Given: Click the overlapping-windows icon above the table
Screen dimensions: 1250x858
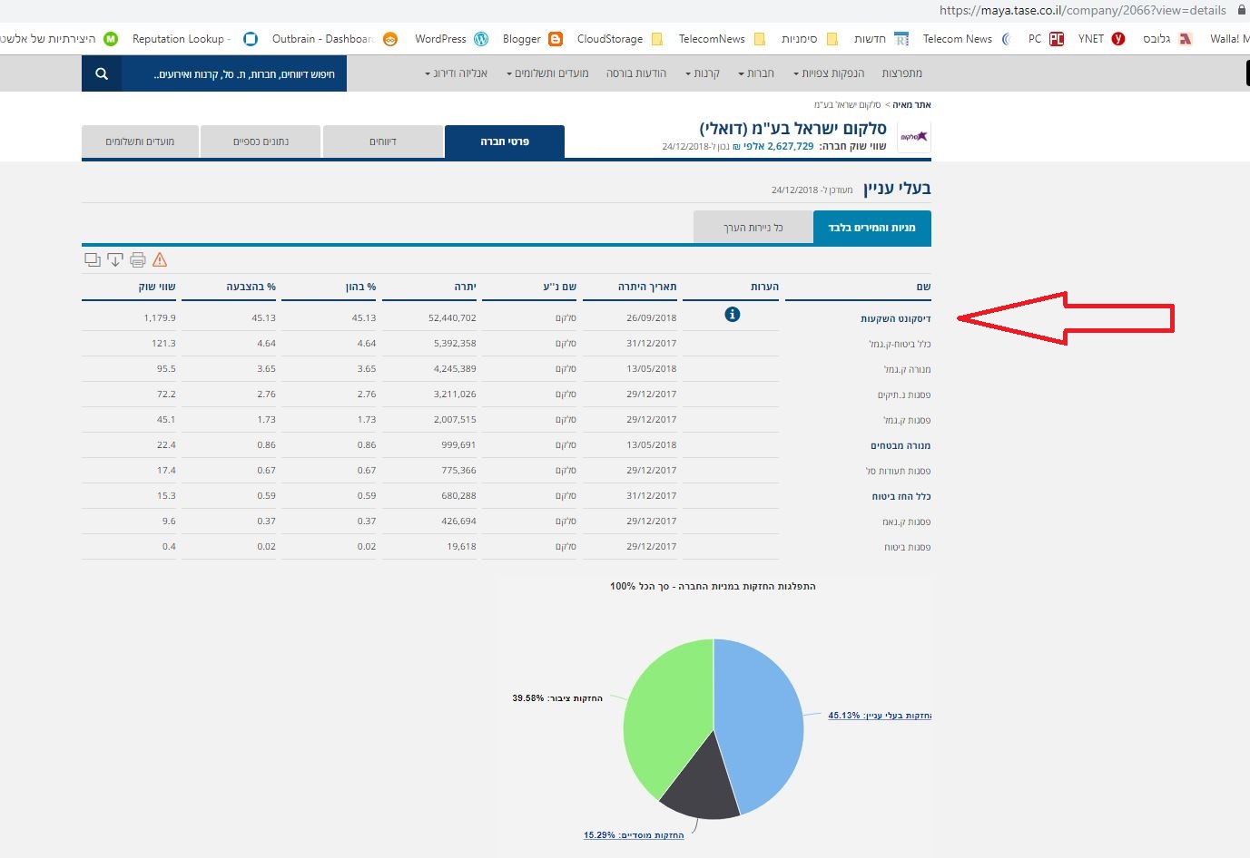Looking at the screenshot, I should click(93, 259).
